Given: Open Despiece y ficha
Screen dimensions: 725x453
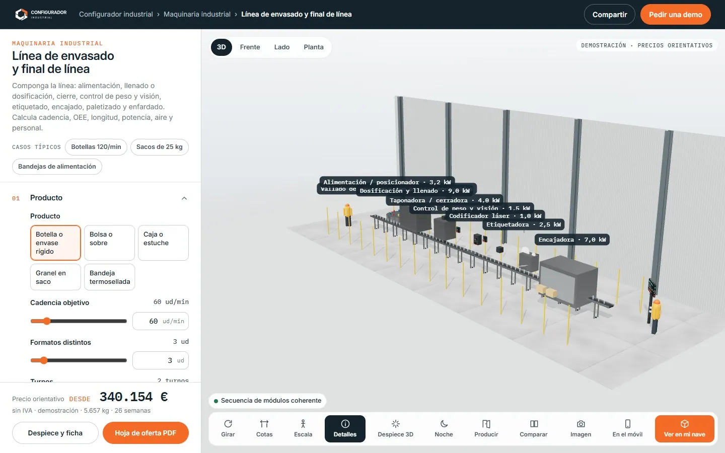Looking at the screenshot, I should [x=55, y=433].
